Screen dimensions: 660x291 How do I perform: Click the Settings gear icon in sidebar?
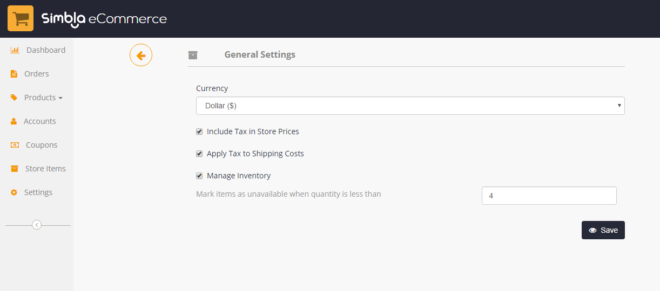(14, 192)
